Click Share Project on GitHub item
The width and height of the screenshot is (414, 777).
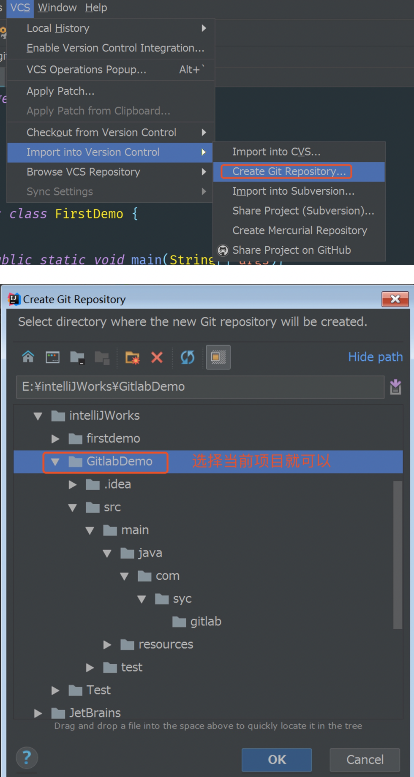click(x=299, y=250)
